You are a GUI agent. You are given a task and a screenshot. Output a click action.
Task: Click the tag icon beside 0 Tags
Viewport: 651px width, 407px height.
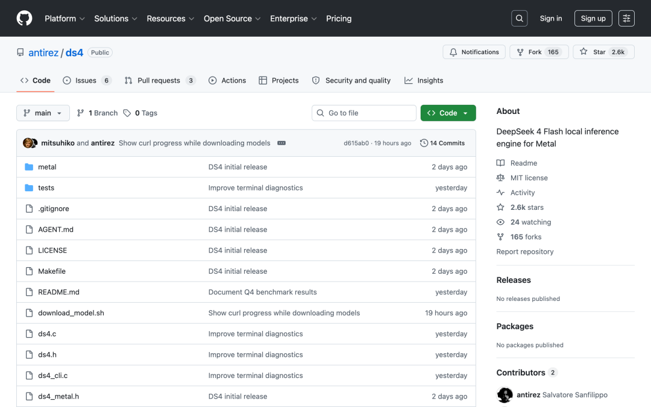tap(127, 113)
